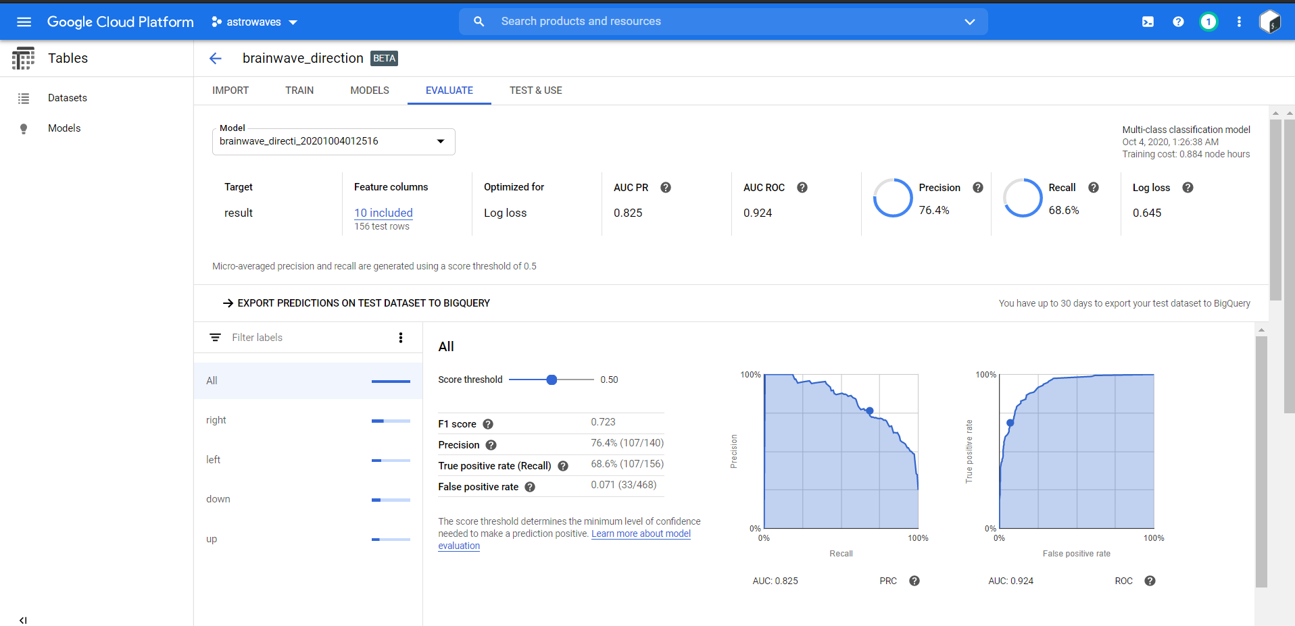This screenshot has width=1295, height=626.
Task: Click the Search products and resources field
Action: tap(723, 22)
